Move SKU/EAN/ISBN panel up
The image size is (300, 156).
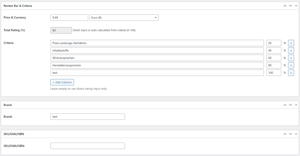(x=284, y=134)
